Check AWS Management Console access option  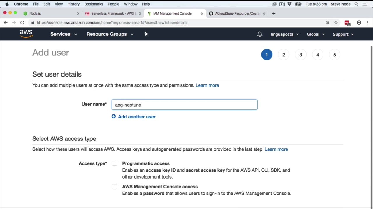click(115, 187)
